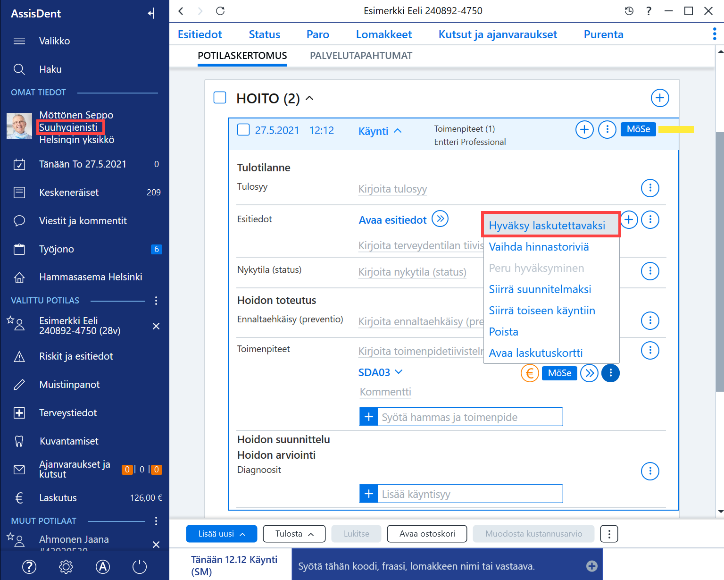Open settings gear at sidebar bottom
Image resolution: width=724 pixels, height=580 pixels.
coord(66,567)
